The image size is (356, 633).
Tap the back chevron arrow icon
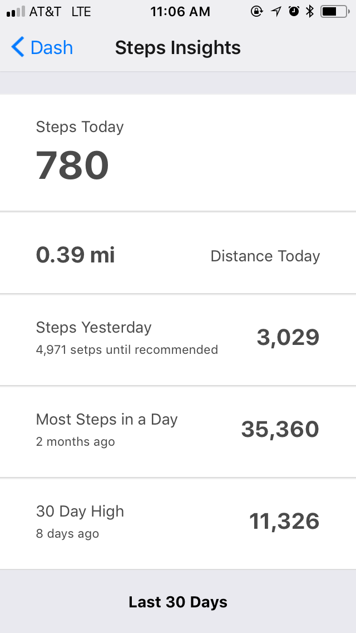coord(18,47)
